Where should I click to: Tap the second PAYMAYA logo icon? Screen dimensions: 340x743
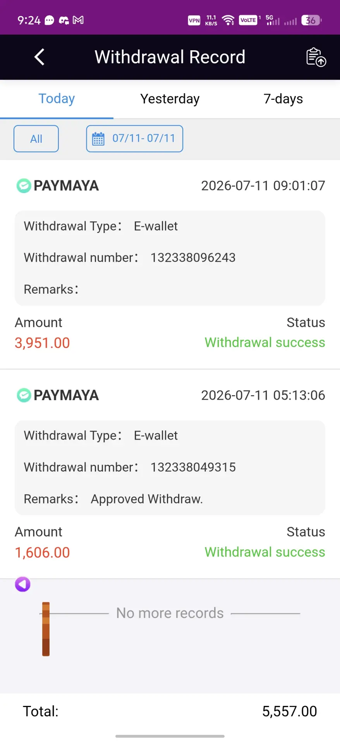tap(24, 395)
